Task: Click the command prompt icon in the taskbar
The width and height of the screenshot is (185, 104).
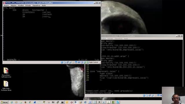Action: pos(62,102)
